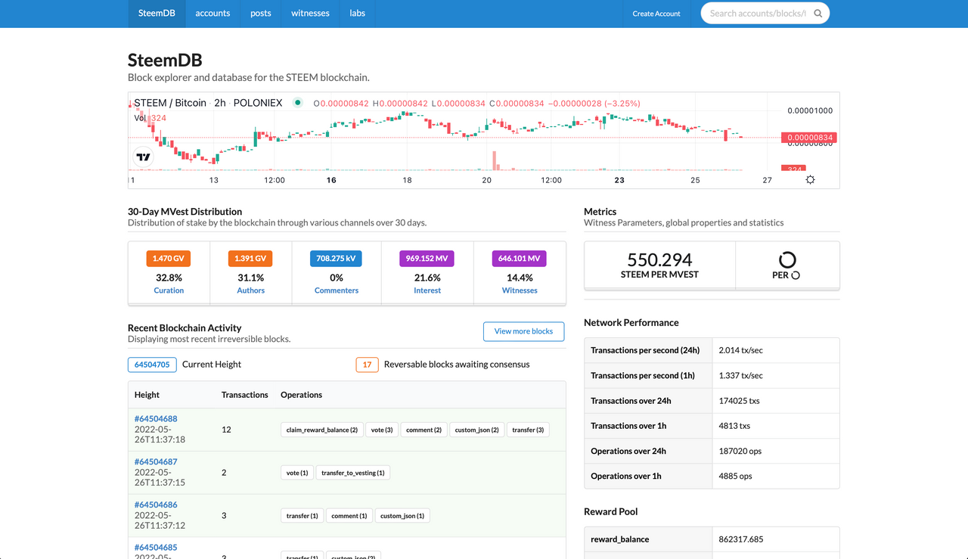Select the 1.337 tx/sec value
The image size is (968, 559).
740,376
